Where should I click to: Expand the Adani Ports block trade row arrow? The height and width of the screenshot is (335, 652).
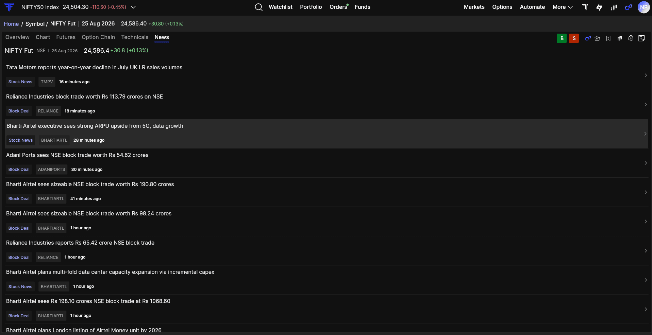[x=646, y=163]
